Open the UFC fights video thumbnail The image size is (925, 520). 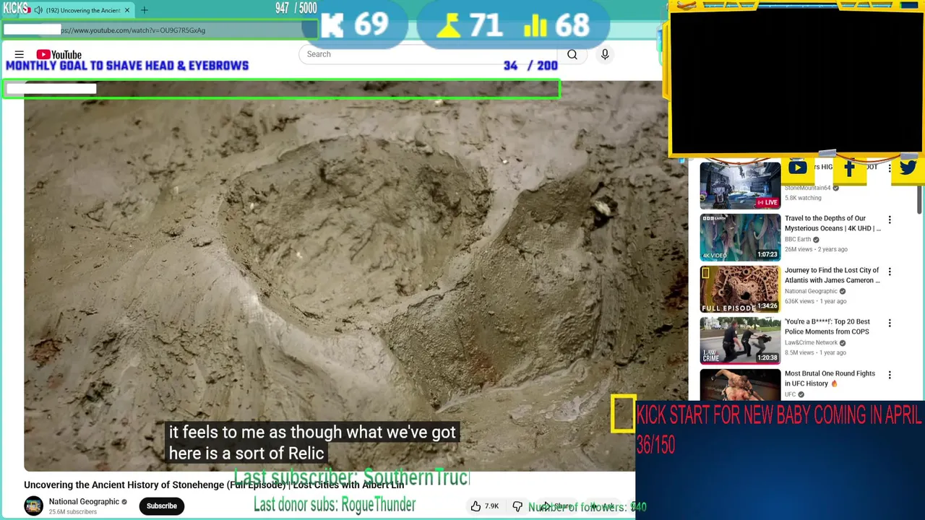(x=740, y=384)
